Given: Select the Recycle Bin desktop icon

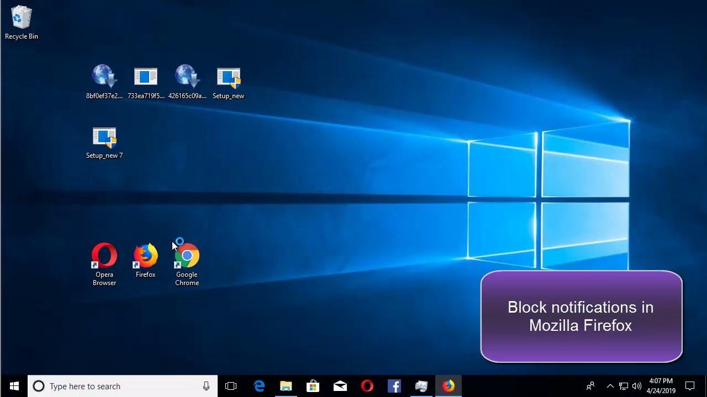Looking at the screenshot, I should click(22, 23).
